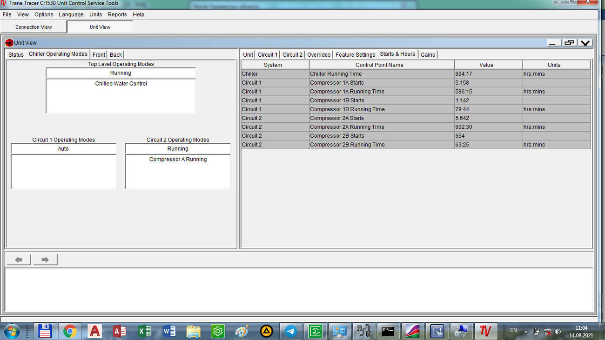Viewport: 605px width, 340px height.
Task: Select the Starts & Hours tab
Action: 397,54
